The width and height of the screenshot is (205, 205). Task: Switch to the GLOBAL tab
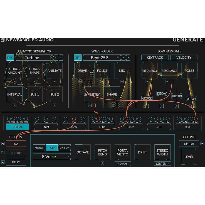18,127
